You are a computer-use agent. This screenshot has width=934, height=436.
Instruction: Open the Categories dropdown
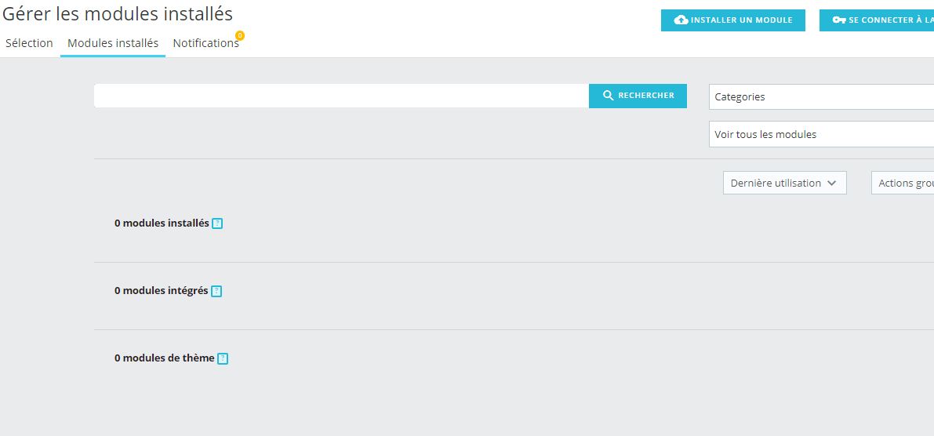tap(821, 97)
